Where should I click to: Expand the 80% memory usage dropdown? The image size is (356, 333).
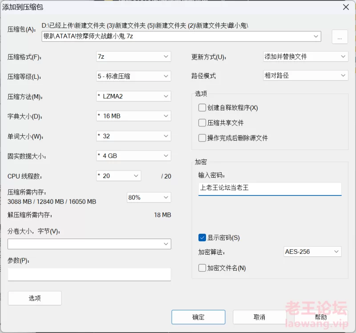click(x=149, y=197)
